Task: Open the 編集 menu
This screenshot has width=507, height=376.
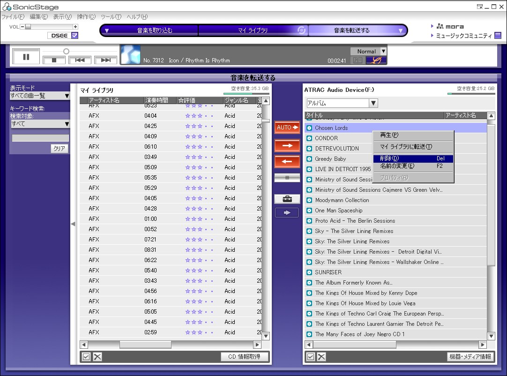Action: (x=38, y=16)
